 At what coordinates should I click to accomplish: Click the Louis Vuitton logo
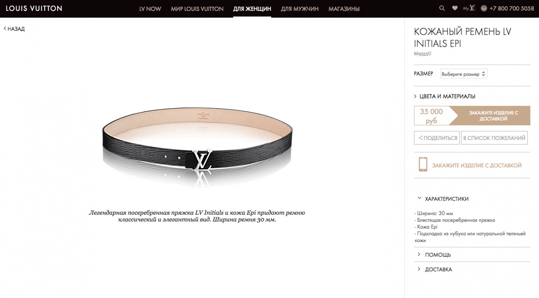point(34,8)
